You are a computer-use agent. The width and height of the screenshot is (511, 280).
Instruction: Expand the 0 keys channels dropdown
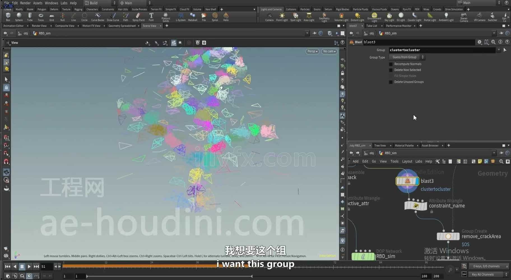[x=489, y=266]
